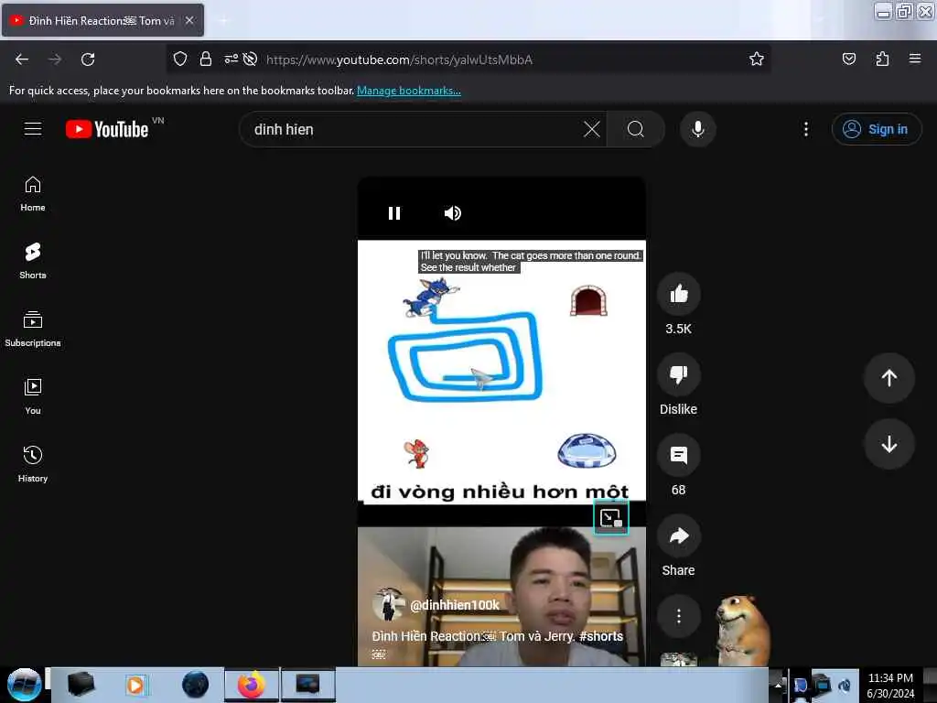Viewport: 937px width, 703px height.
Task: Mute the video volume speaker
Action: [452, 213]
